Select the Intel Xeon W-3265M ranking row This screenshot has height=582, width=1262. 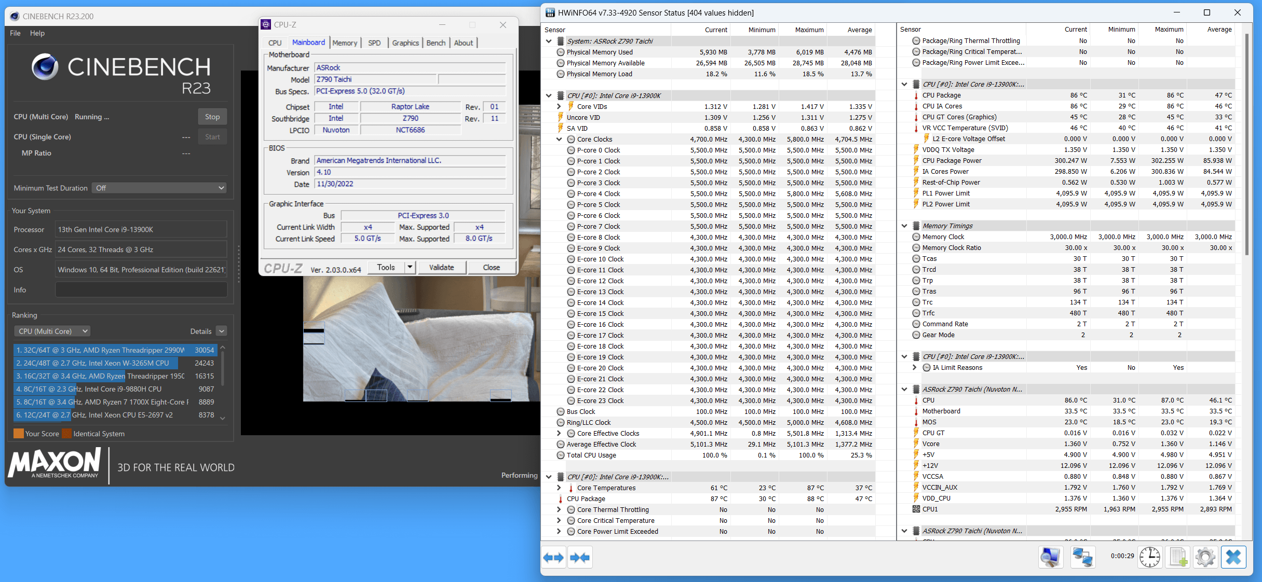pyautogui.click(x=115, y=363)
